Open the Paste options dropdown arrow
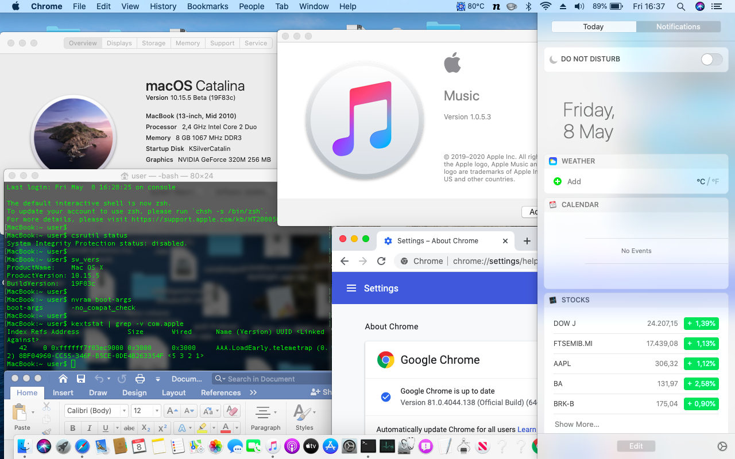 [33, 413]
